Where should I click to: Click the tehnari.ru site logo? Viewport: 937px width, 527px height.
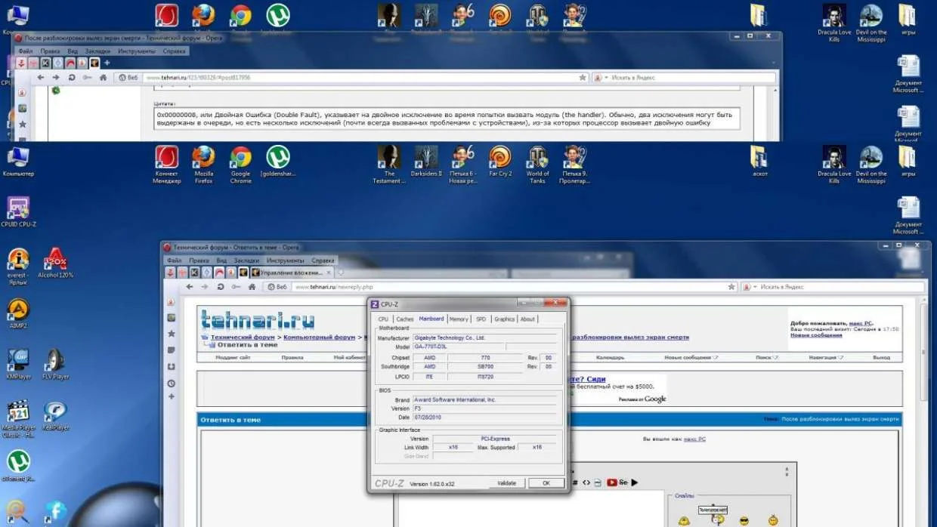[x=257, y=321]
